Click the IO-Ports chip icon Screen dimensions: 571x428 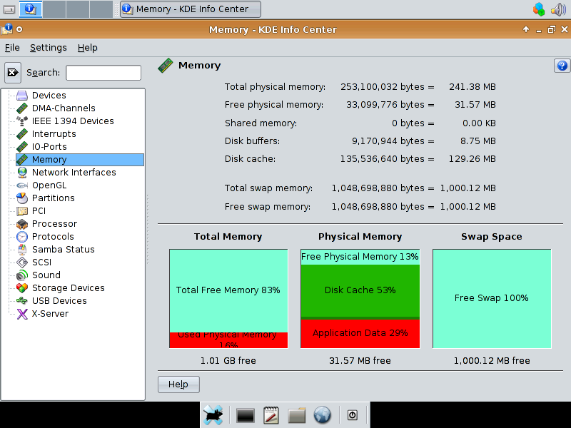click(x=22, y=147)
